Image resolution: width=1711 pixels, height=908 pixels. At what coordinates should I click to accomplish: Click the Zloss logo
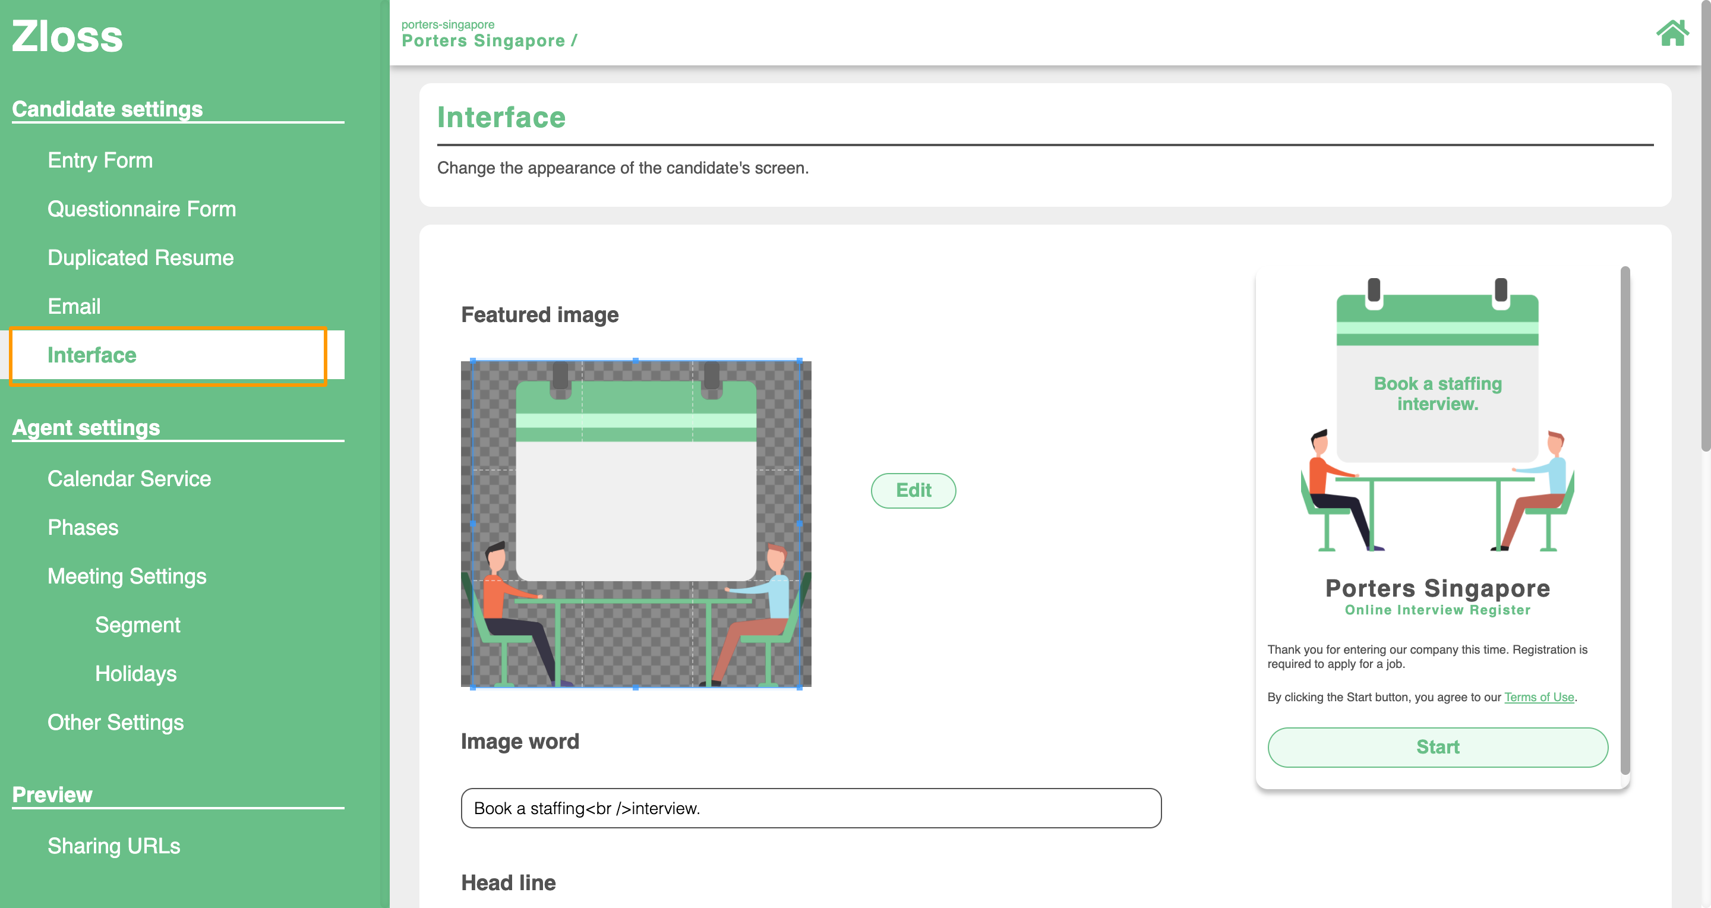pos(67,36)
